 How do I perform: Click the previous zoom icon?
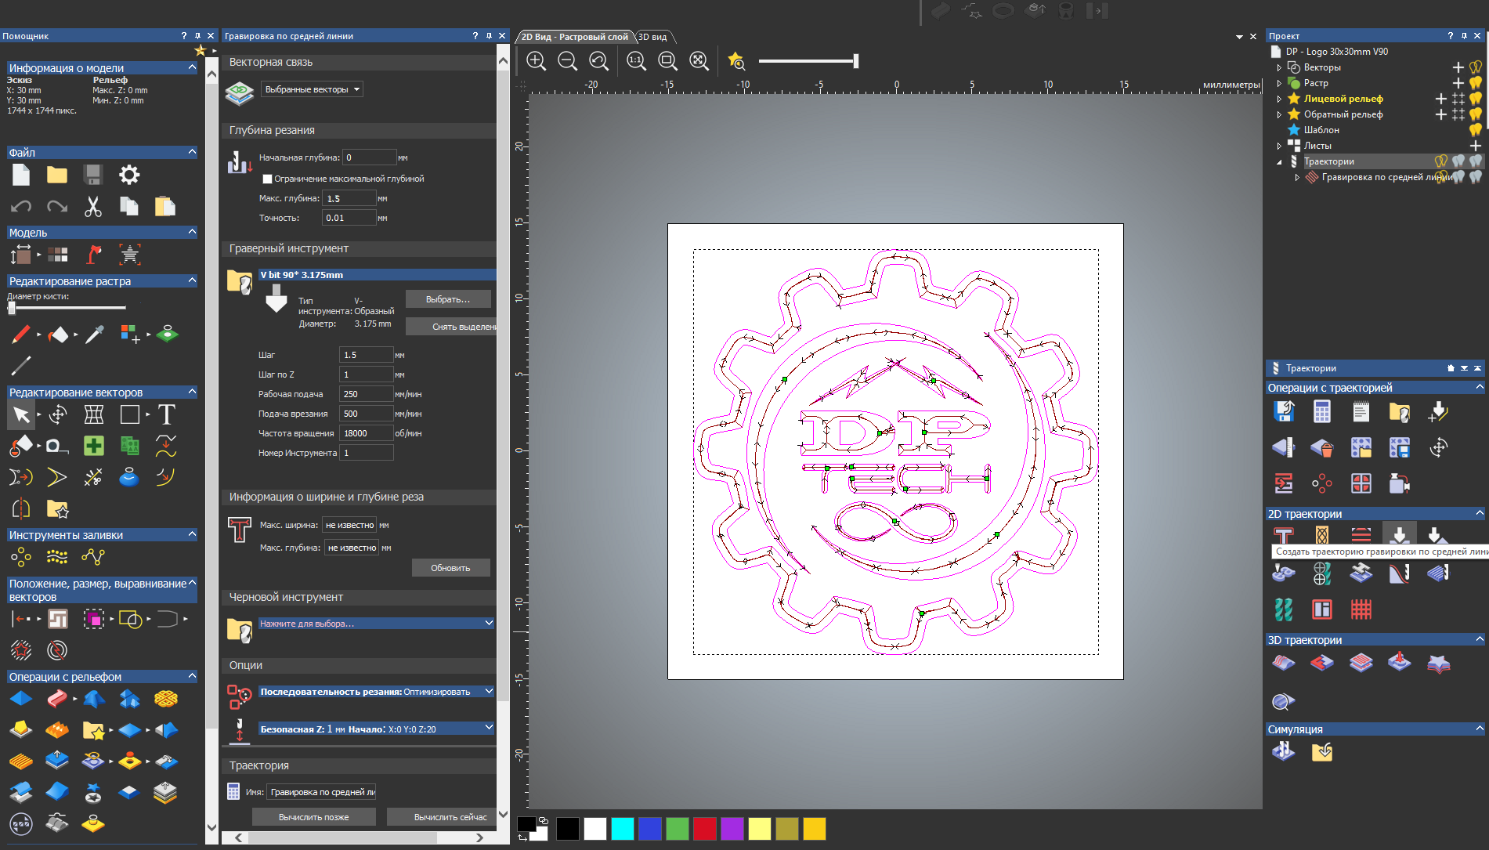(x=598, y=61)
